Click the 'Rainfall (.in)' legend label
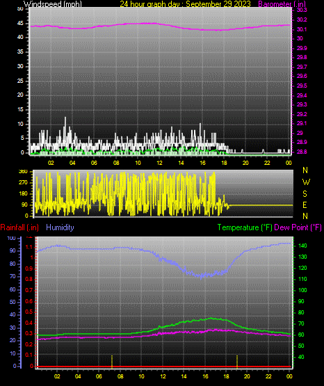The width and height of the screenshot is (324, 386). click(x=19, y=227)
